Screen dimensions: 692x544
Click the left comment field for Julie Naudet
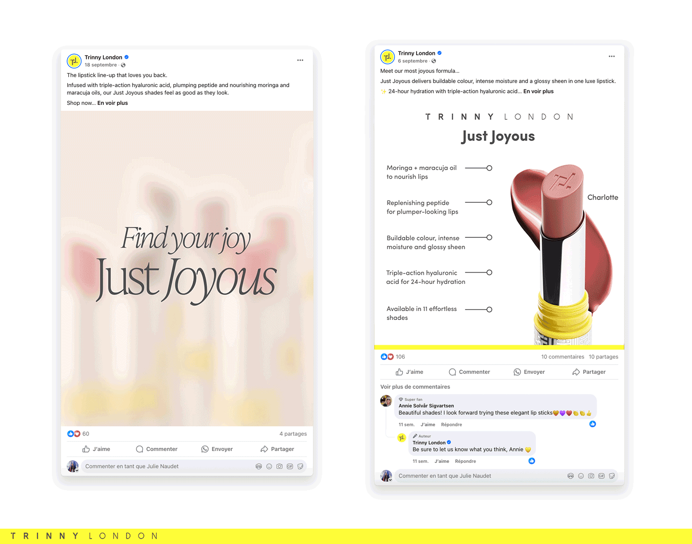[x=194, y=466]
